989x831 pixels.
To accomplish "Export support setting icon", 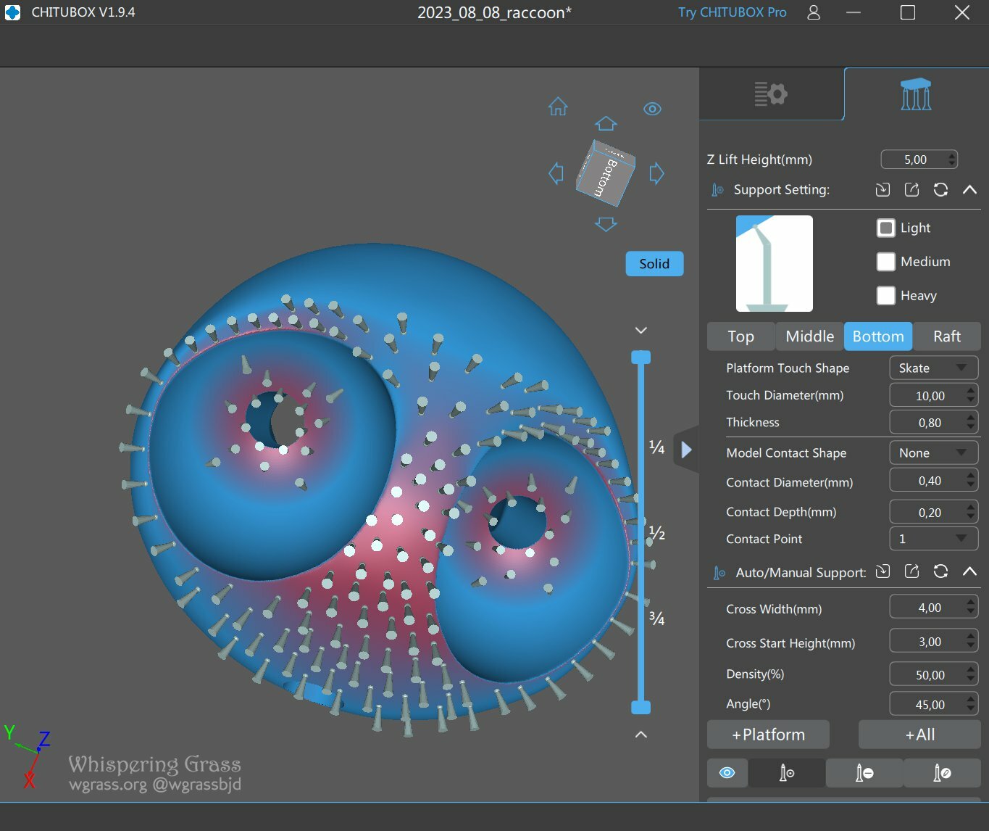I will point(911,189).
